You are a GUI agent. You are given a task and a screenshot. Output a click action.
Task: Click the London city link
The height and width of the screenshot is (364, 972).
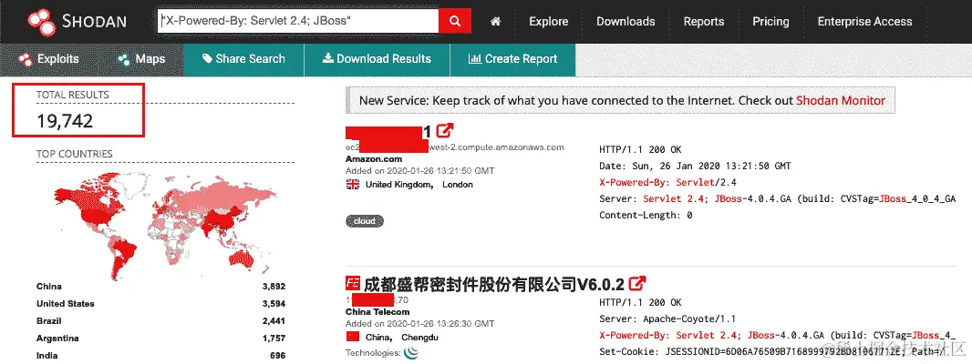pyautogui.click(x=458, y=185)
